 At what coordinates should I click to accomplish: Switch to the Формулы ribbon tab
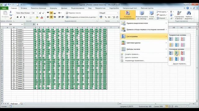pos(53,8)
